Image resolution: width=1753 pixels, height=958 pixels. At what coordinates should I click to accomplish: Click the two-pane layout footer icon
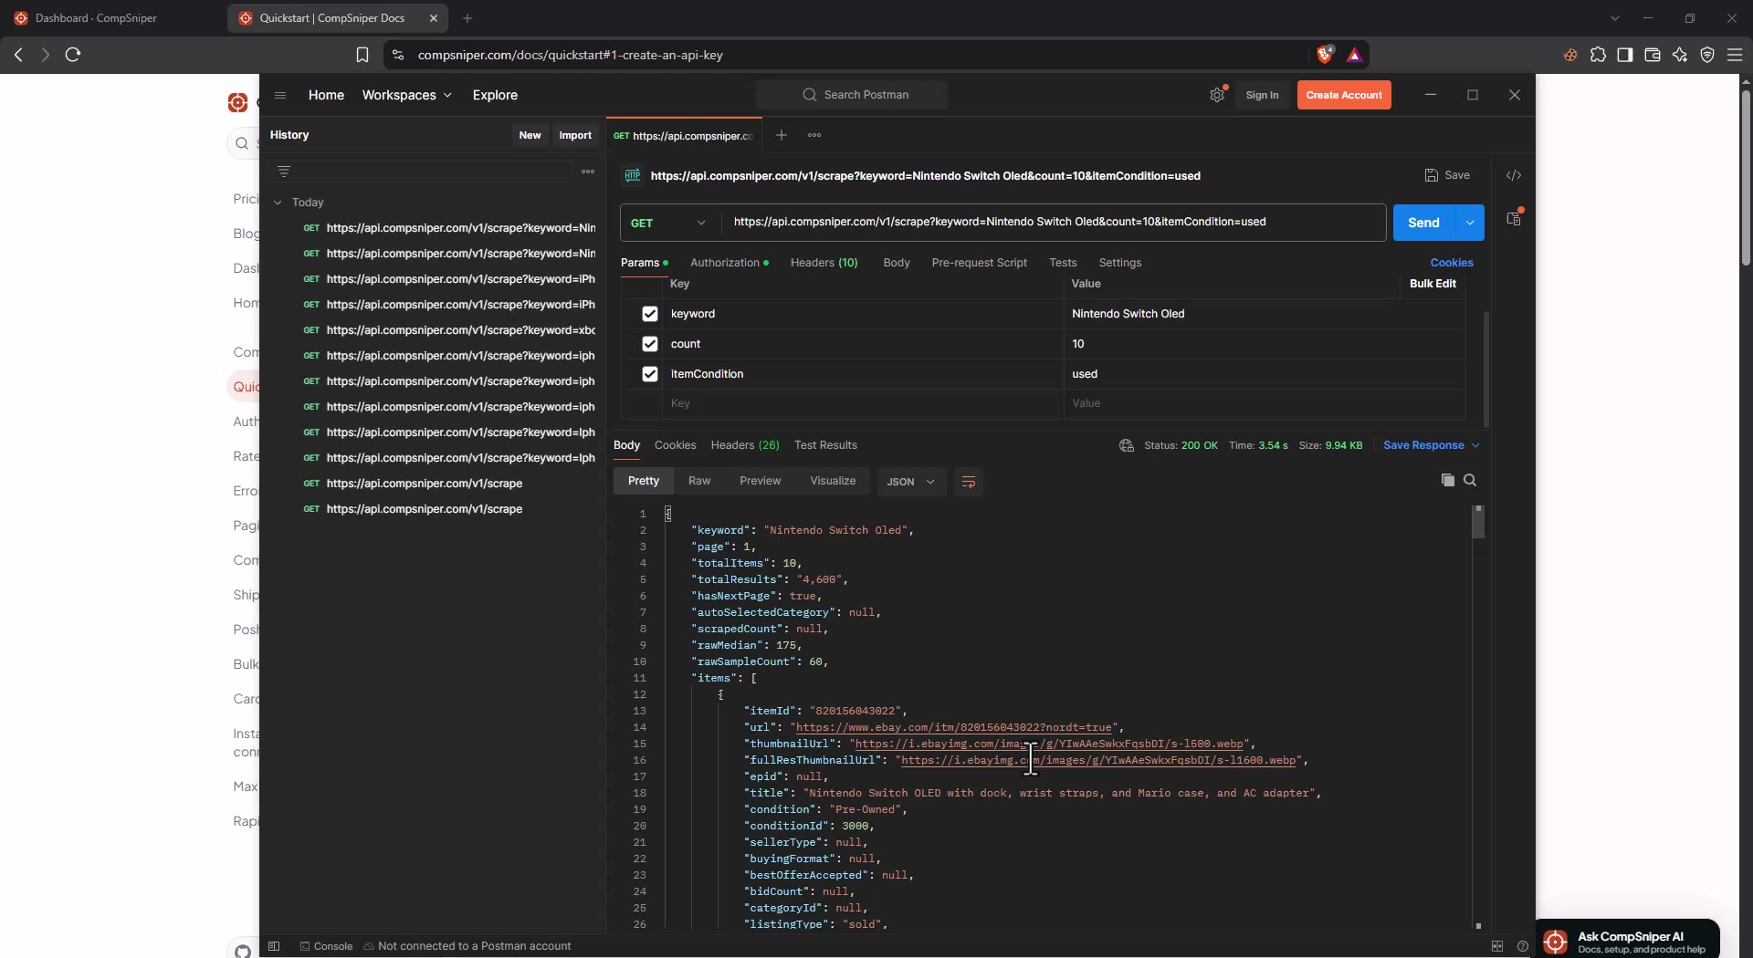click(x=1497, y=946)
